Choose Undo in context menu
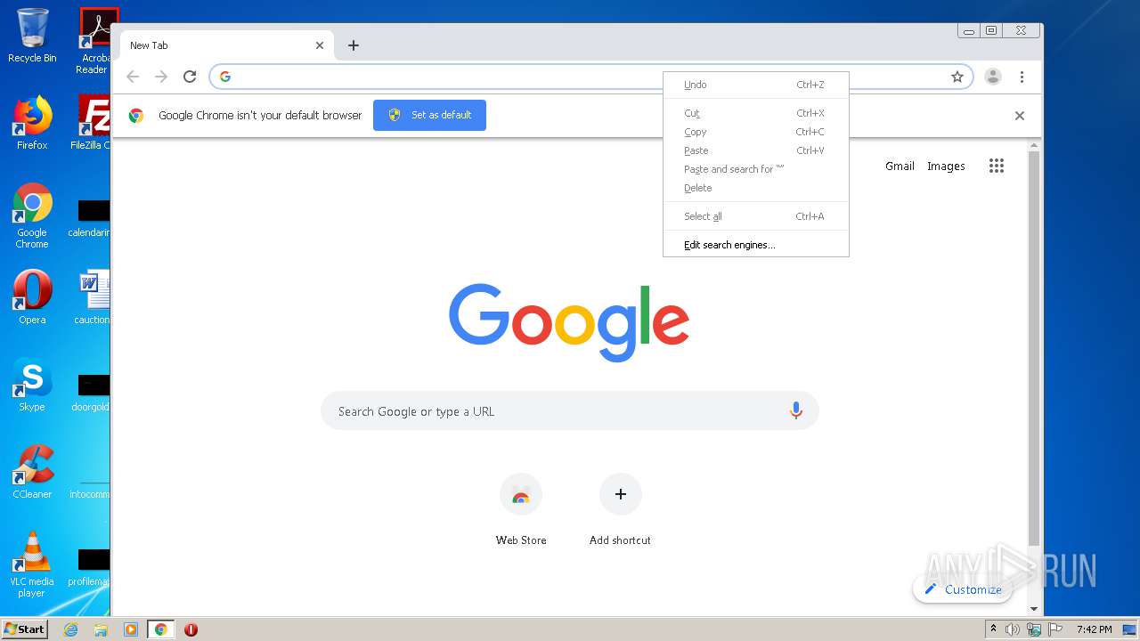Viewport: 1140px width, 641px height. point(756,85)
